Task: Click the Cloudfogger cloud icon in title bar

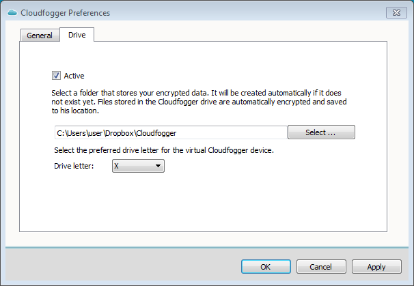Action: [x=12, y=13]
